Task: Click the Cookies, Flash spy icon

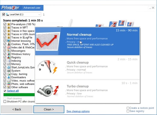Action: pyautogui.click(x=9, y=44)
